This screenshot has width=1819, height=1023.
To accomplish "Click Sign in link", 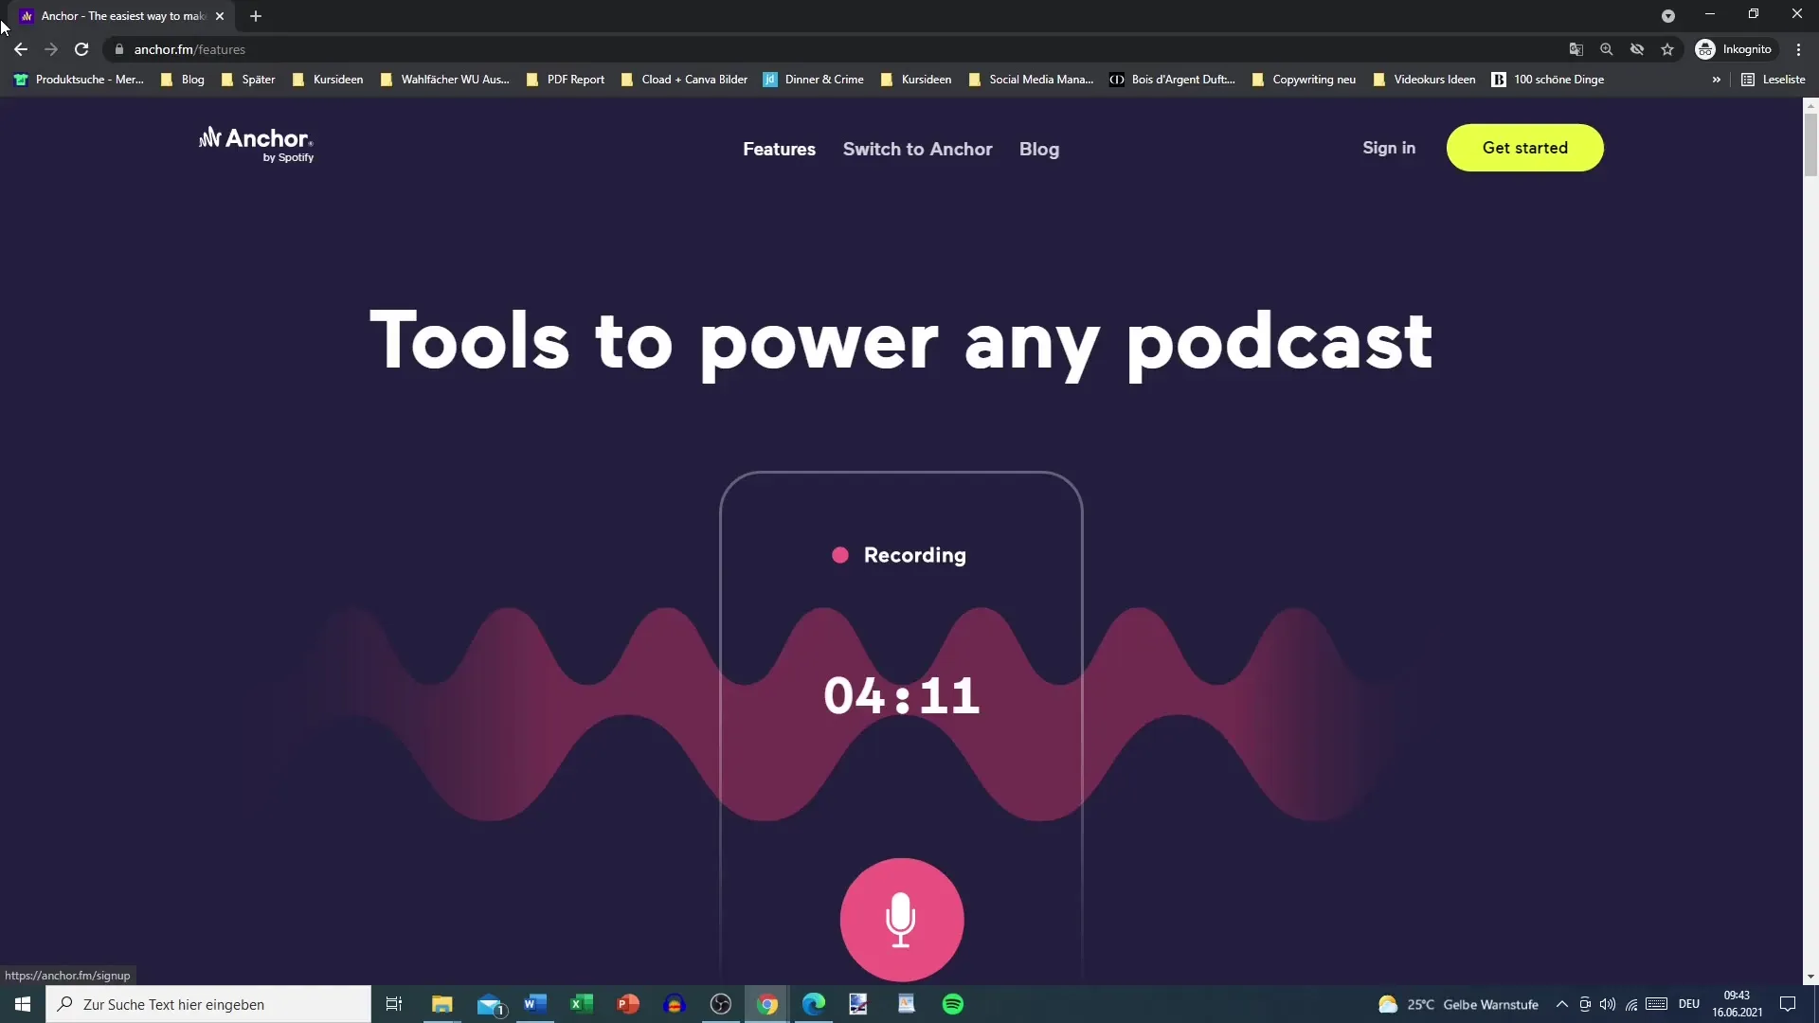I will pos(1389,148).
